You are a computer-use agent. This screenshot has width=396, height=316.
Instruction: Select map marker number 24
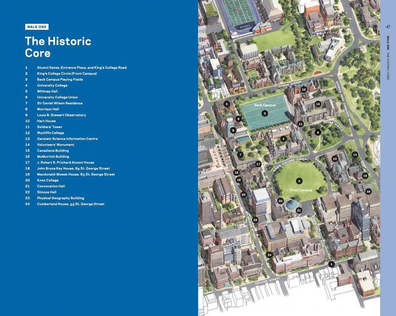(x=270, y=254)
